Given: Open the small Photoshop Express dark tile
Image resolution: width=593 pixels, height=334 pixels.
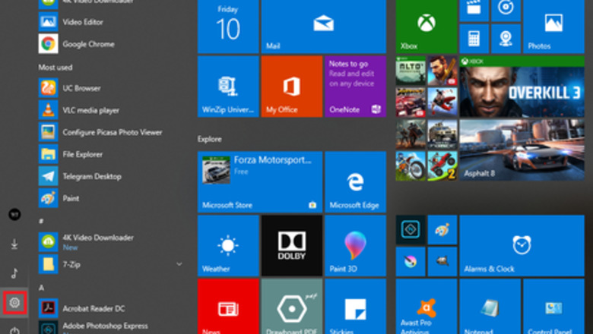Looking at the screenshot, I should [411, 230].
